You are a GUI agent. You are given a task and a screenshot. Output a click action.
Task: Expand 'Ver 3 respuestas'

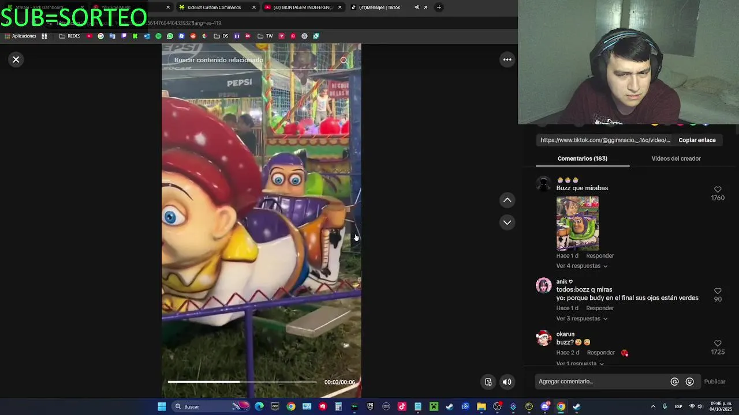581,319
